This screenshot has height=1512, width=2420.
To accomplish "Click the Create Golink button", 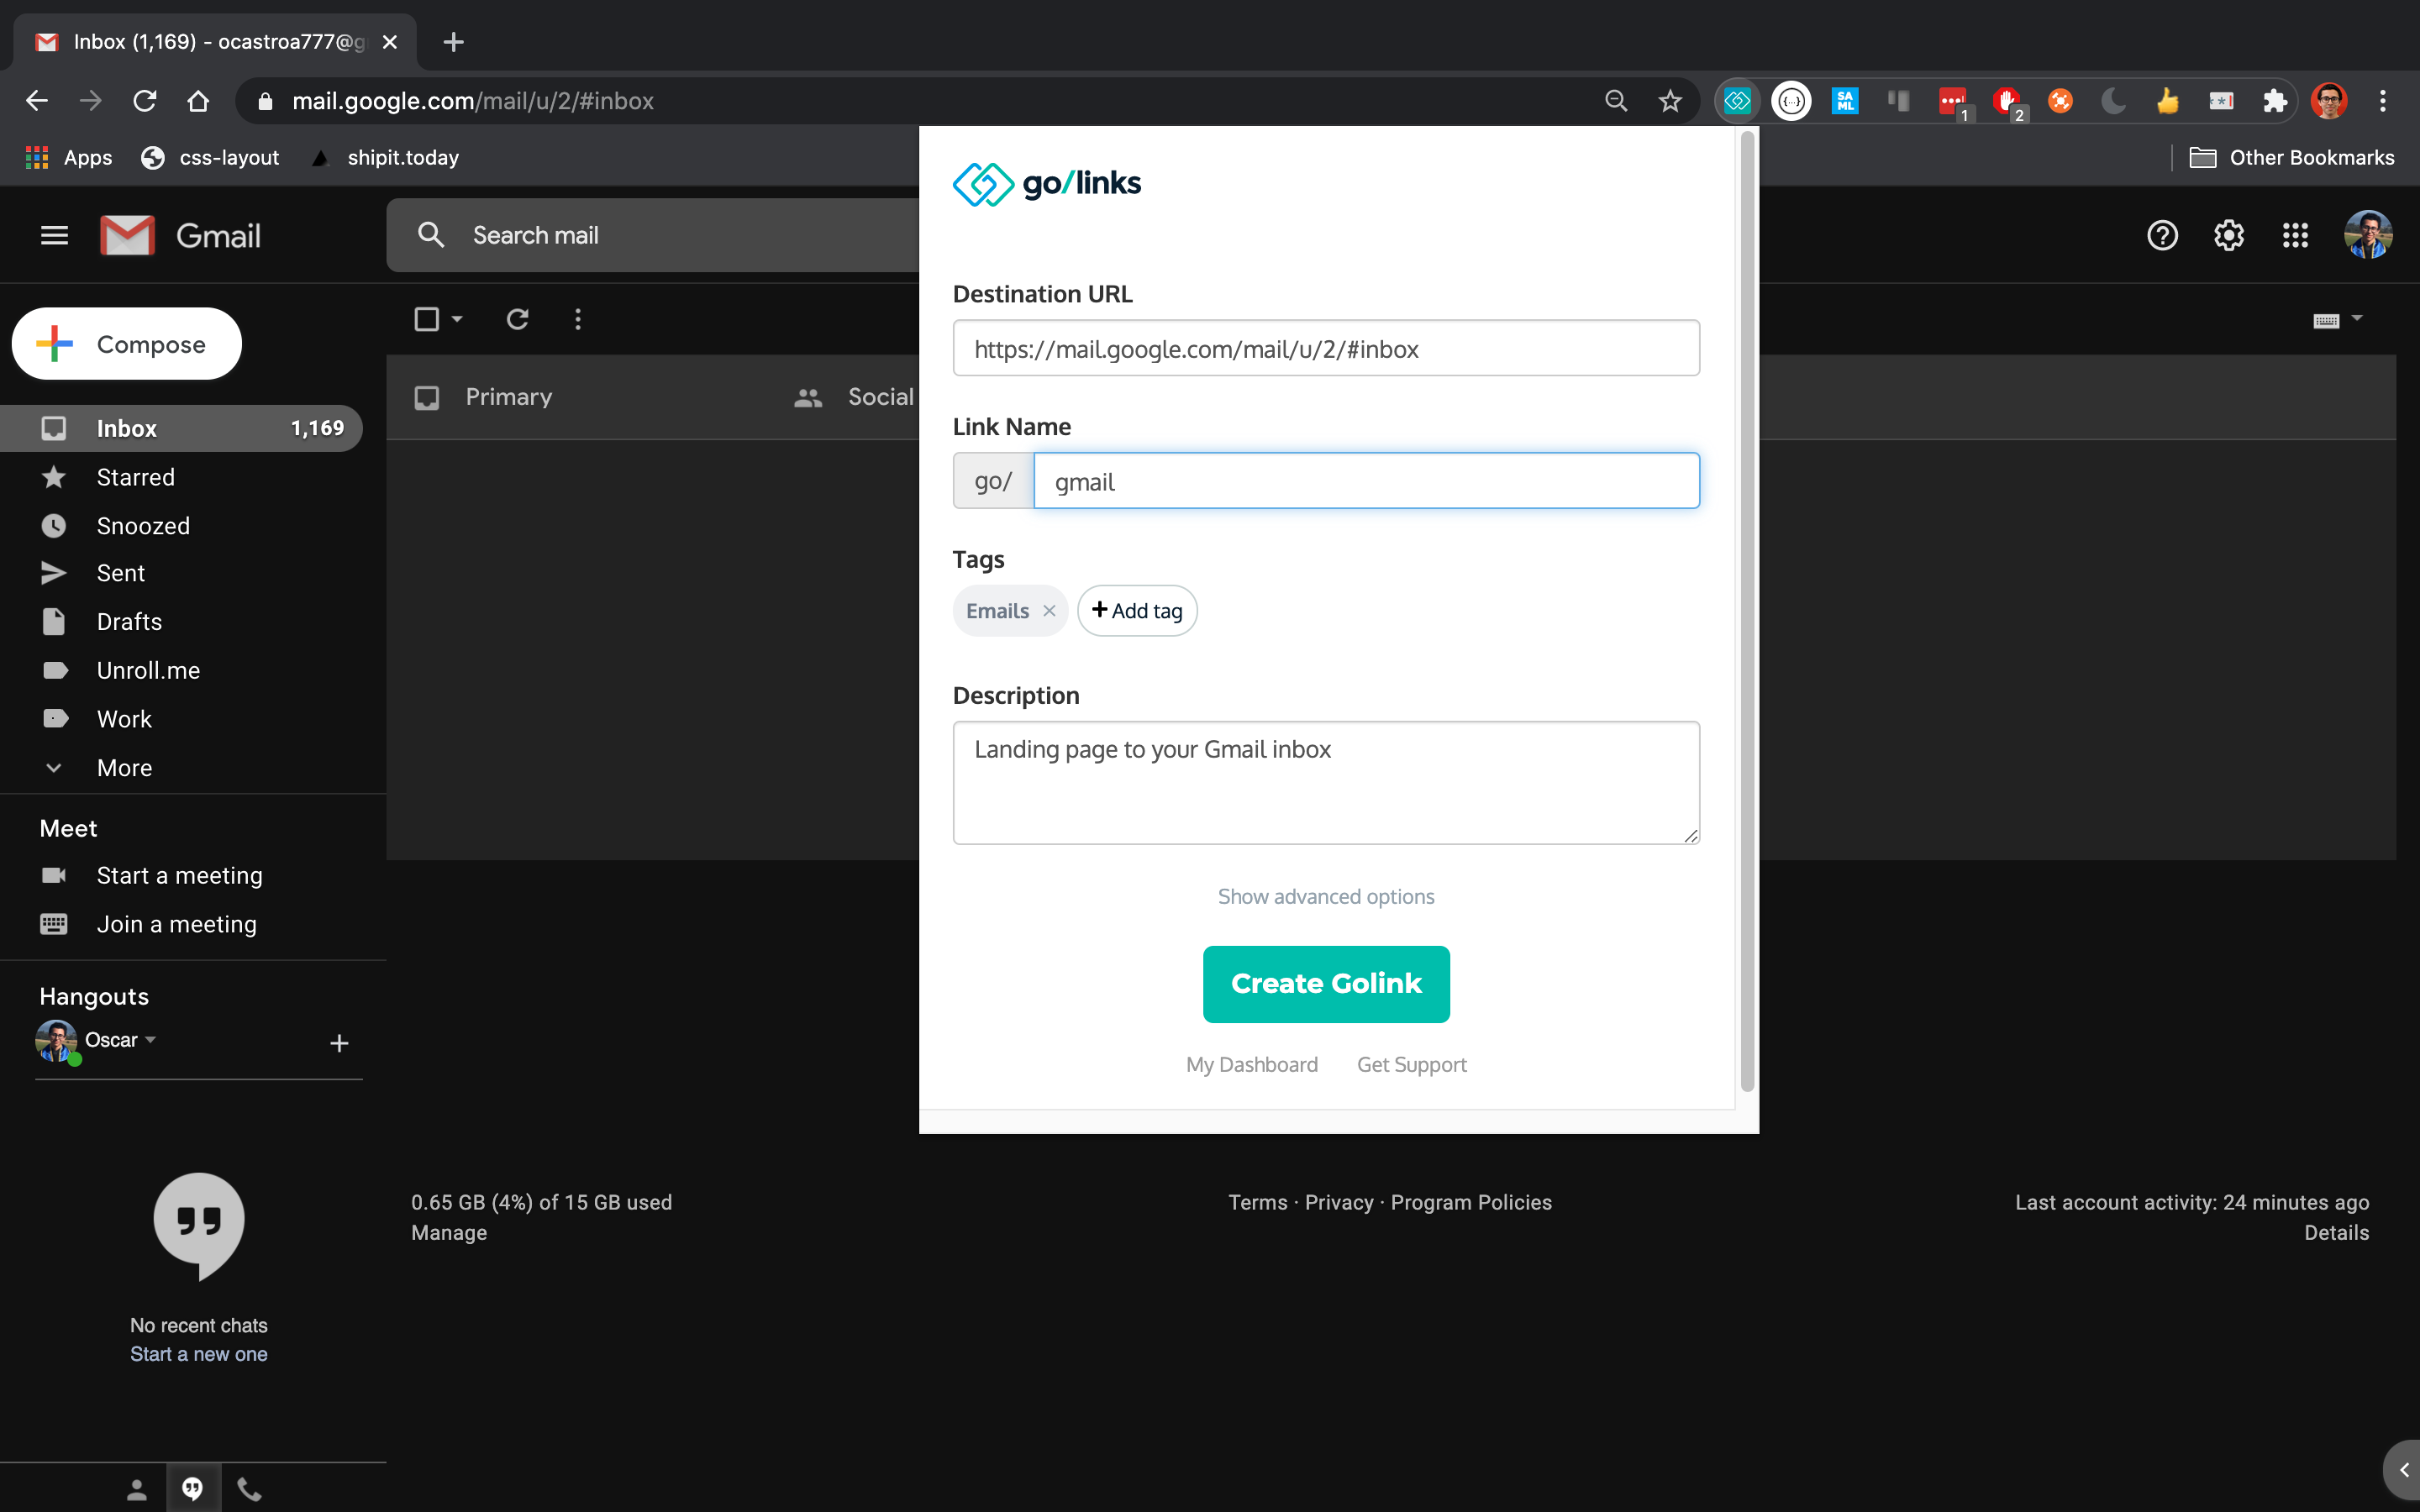I will [x=1325, y=984].
